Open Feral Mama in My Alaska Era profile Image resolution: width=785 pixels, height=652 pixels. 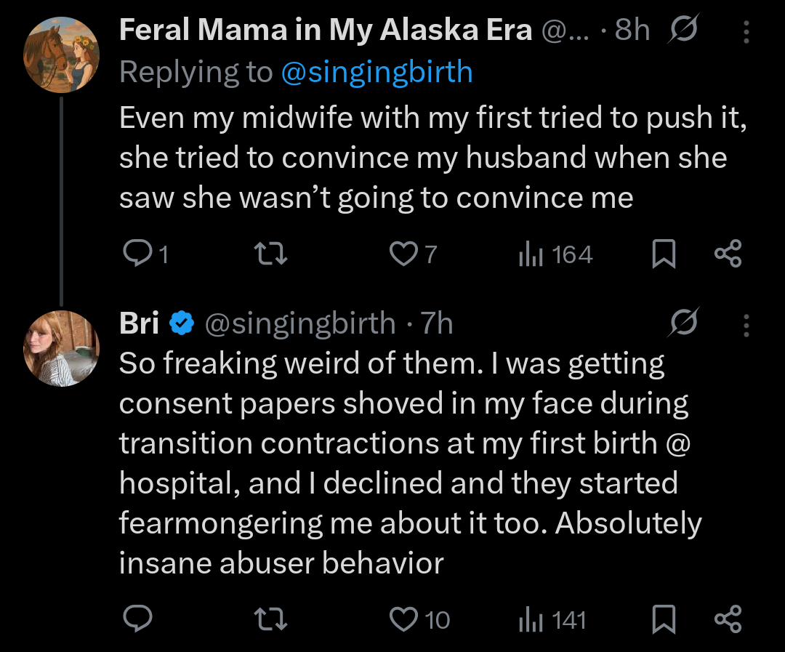coord(326,30)
